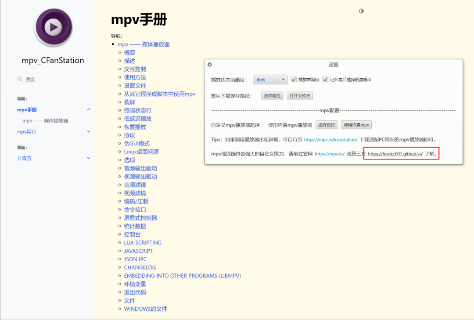Uncheck 记忆最后选择的清晰度 checkbox

click(x=325, y=80)
